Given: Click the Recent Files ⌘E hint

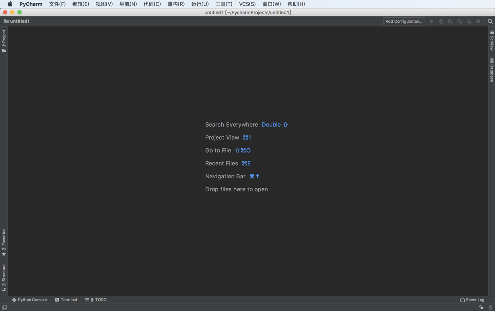Looking at the screenshot, I should click(x=228, y=163).
